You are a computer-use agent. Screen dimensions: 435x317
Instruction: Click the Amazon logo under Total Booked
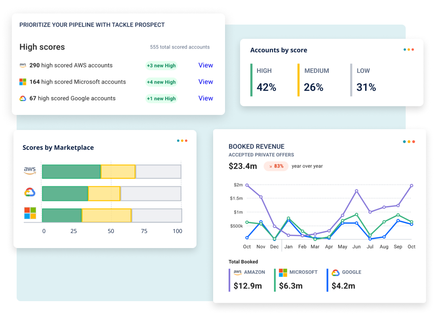(x=237, y=272)
